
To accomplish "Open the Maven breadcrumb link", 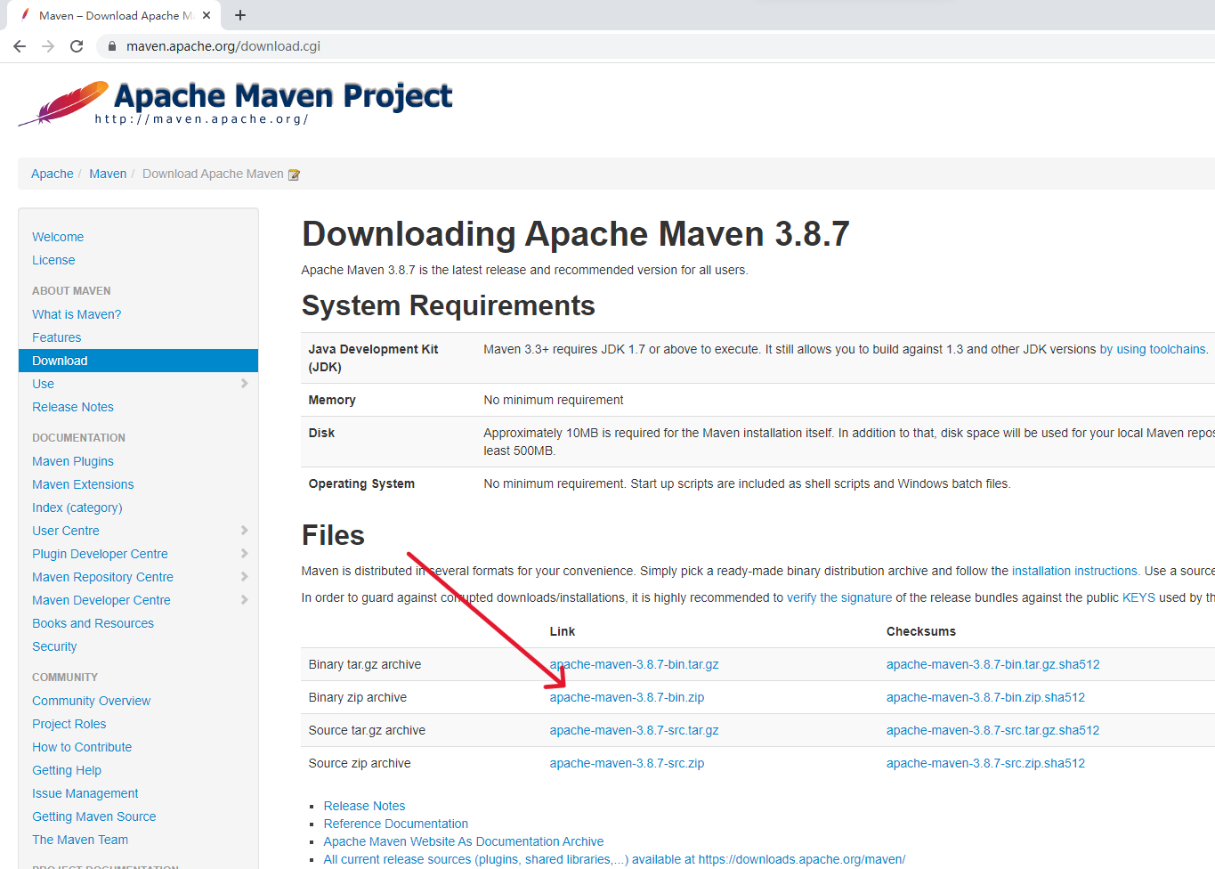I will 108,174.
